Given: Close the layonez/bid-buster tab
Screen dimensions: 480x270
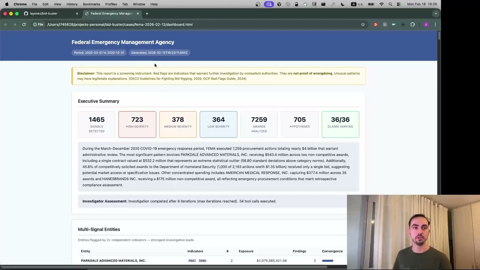Looking at the screenshot, I should 77,13.
